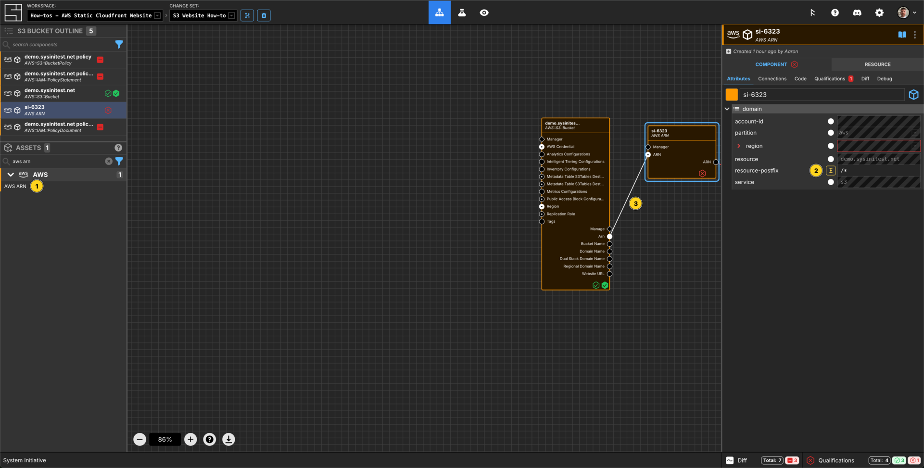Clear the 'aws arn' assets search

[x=109, y=161]
